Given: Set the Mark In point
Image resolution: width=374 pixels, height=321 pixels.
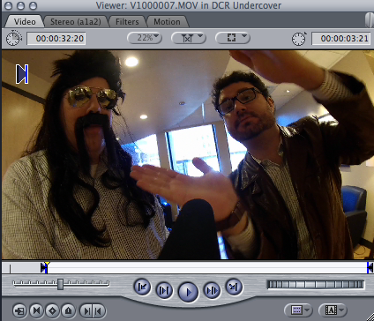Looking at the screenshot, I should tap(86, 310).
